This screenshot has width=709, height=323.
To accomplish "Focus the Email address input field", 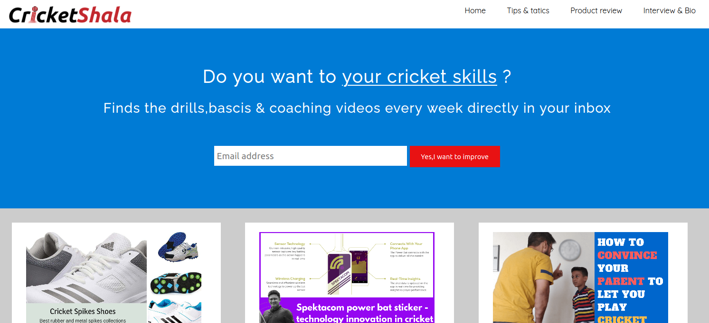I will (310, 156).
